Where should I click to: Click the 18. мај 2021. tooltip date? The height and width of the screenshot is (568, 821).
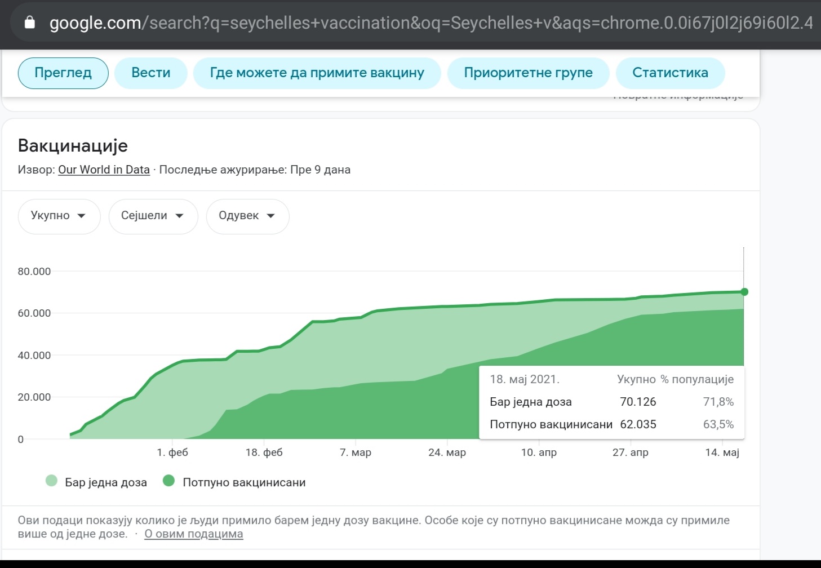click(525, 379)
